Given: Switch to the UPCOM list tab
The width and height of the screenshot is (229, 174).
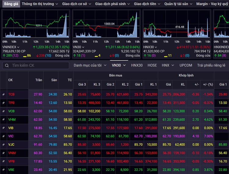Looking at the screenshot, I should pyautogui.click(x=186, y=65).
